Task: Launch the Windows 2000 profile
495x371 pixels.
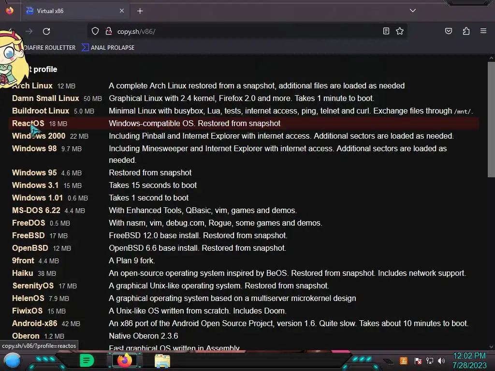Action: pos(39,136)
